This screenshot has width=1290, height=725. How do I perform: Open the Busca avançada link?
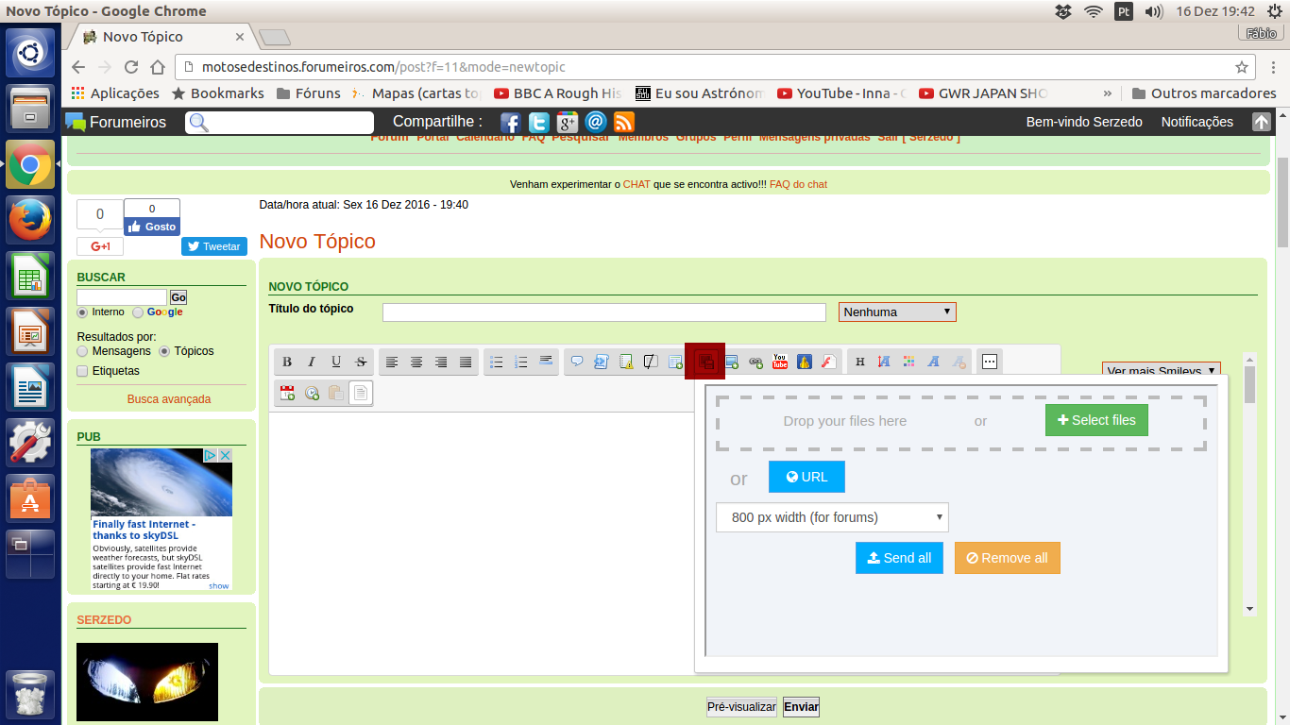(x=169, y=399)
